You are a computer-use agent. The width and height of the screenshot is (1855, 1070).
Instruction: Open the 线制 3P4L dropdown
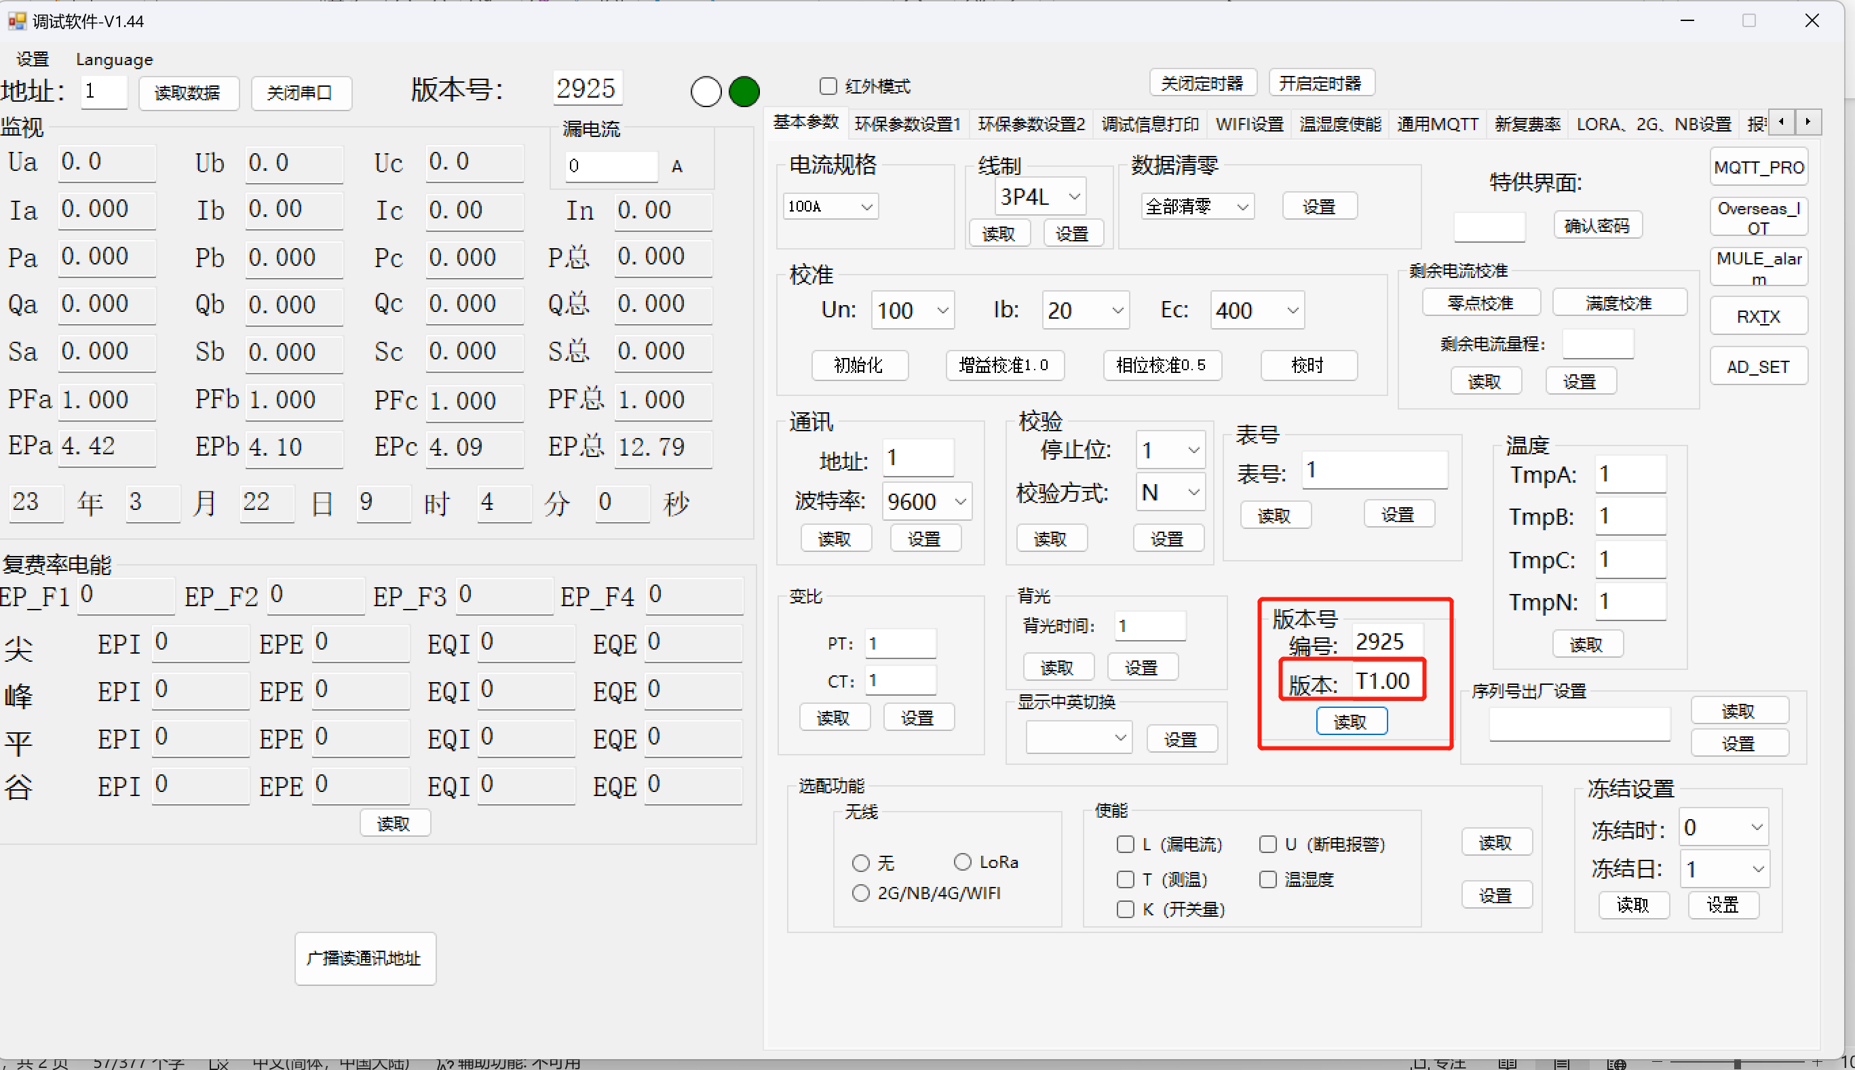click(x=1073, y=197)
